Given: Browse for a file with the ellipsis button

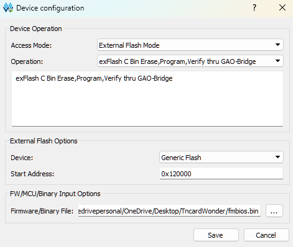Looking at the screenshot, I should pyautogui.click(x=274, y=211).
